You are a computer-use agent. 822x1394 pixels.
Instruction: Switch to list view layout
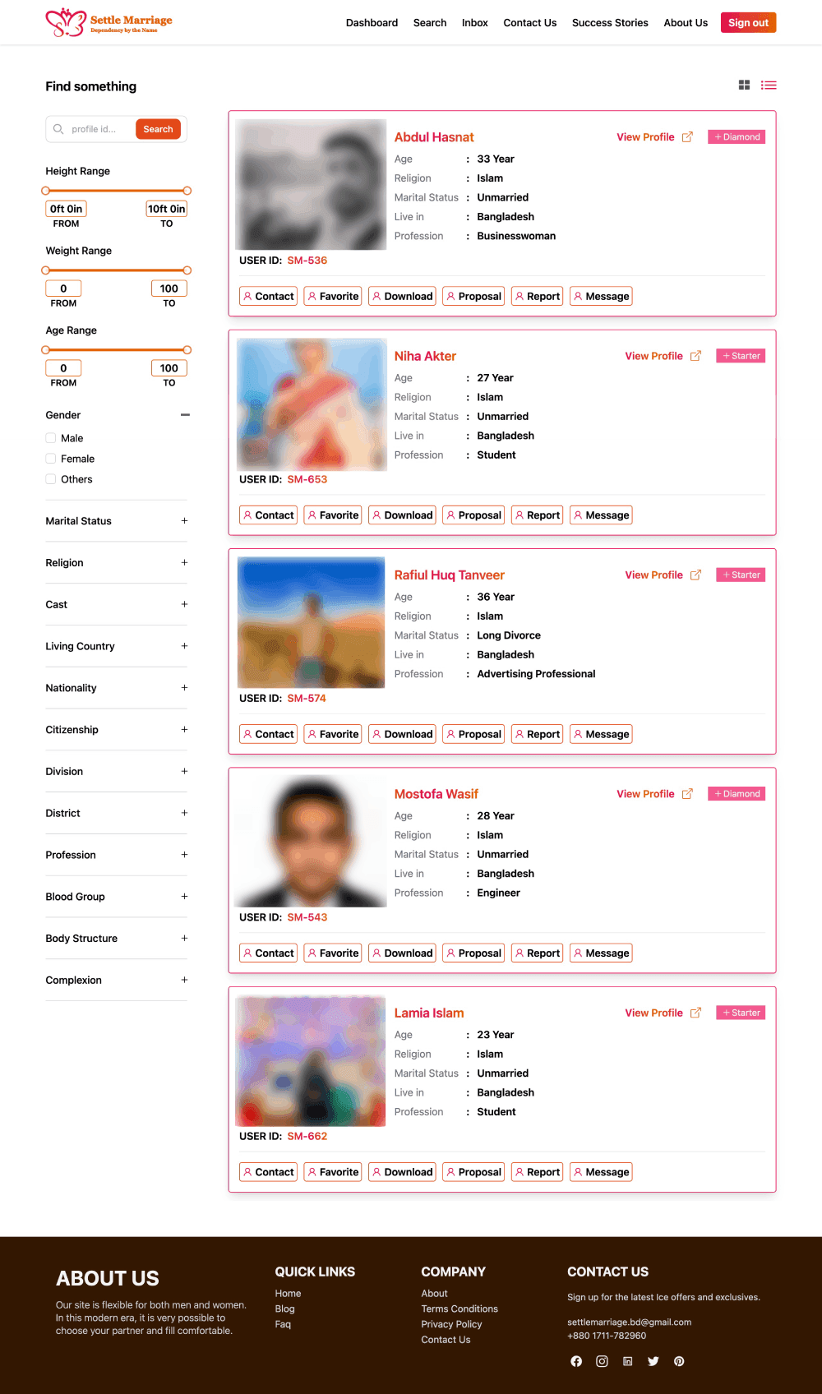point(769,85)
